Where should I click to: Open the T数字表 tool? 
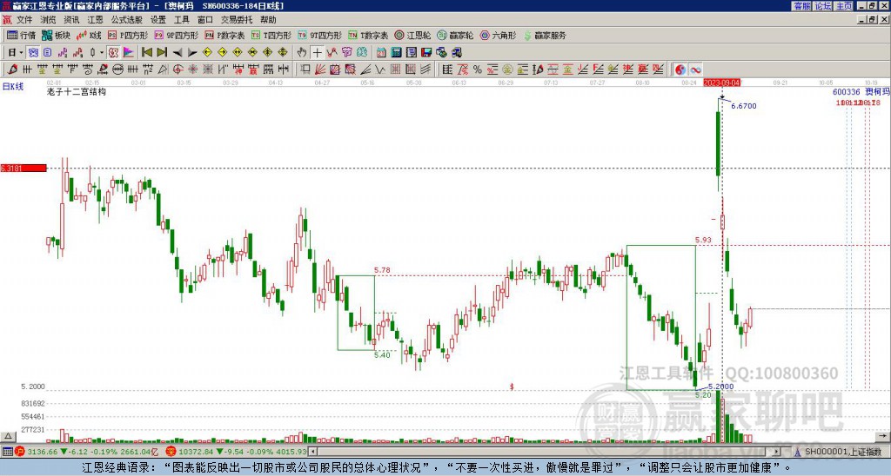(x=368, y=35)
